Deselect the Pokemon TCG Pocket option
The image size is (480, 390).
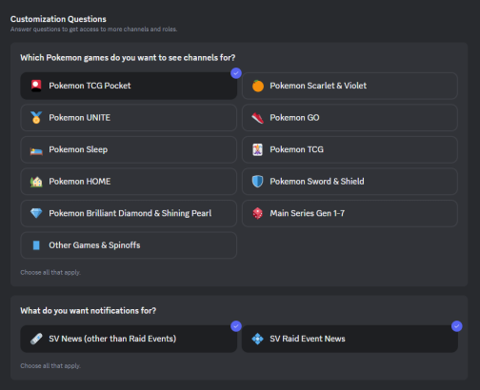(129, 86)
